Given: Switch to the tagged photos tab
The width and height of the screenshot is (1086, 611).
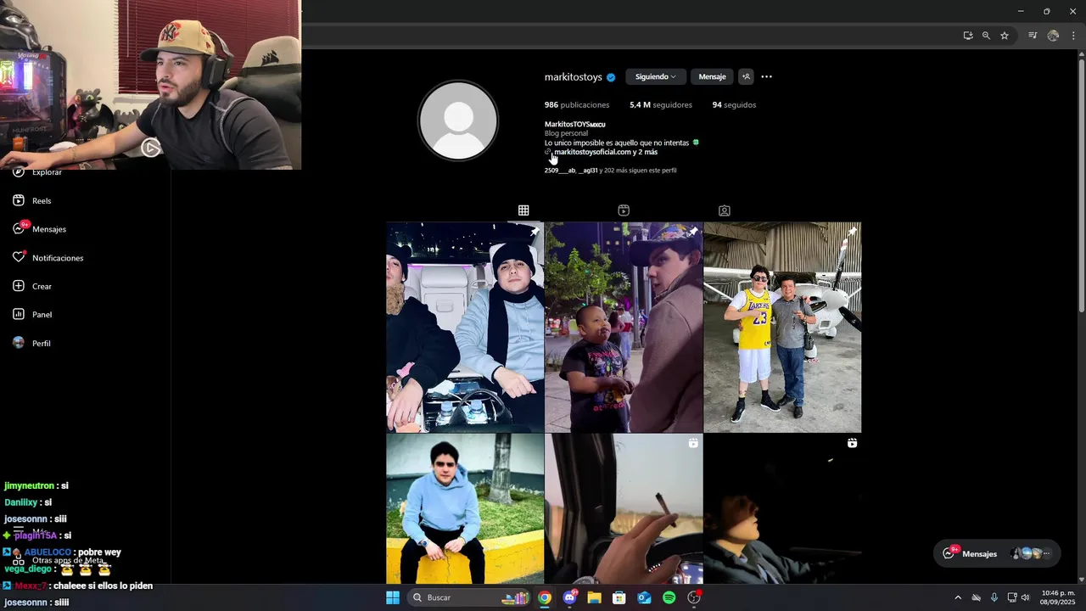Looking at the screenshot, I should (x=724, y=210).
